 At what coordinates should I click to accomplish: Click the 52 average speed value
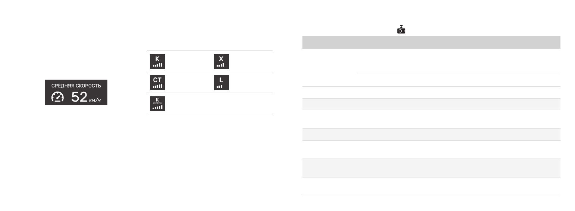click(x=79, y=97)
